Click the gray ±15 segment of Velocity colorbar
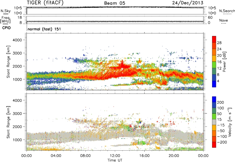 (x=214, y=122)
